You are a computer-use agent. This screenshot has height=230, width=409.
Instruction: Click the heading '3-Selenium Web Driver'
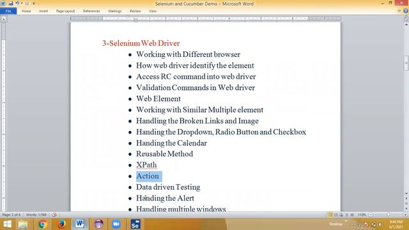(141, 43)
